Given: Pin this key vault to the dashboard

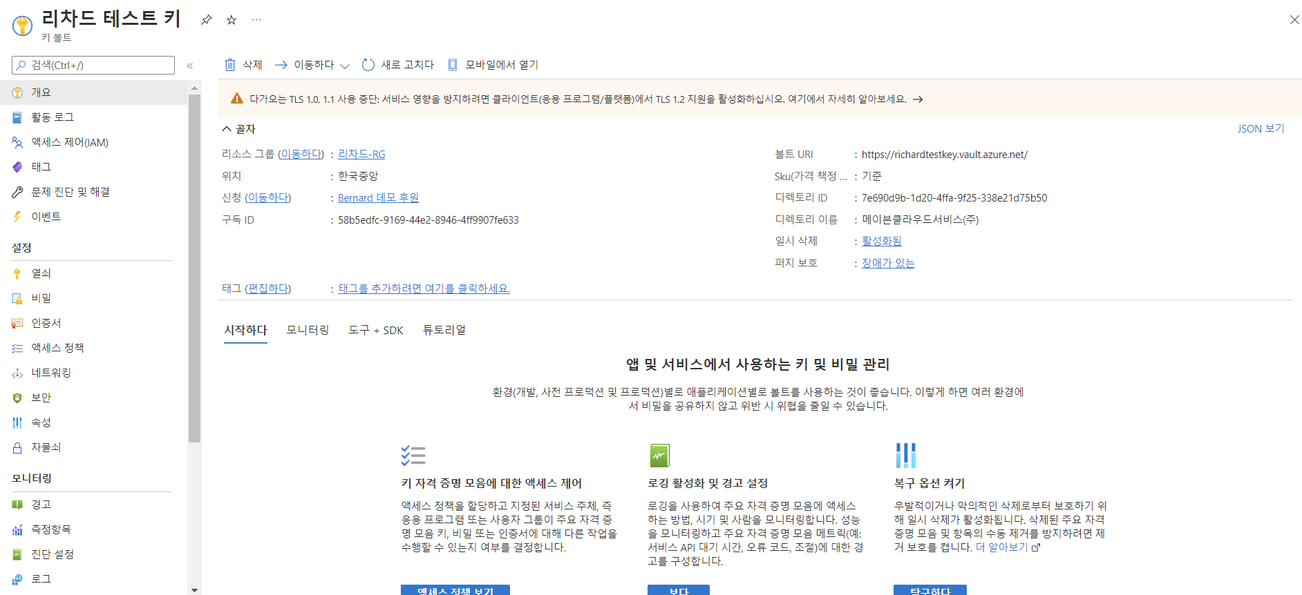Looking at the screenshot, I should [x=206, y=20].
